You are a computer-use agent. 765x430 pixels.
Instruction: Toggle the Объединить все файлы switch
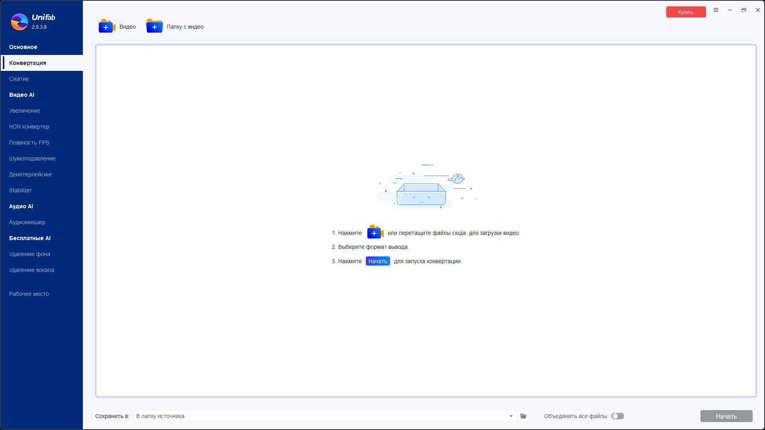617,416
